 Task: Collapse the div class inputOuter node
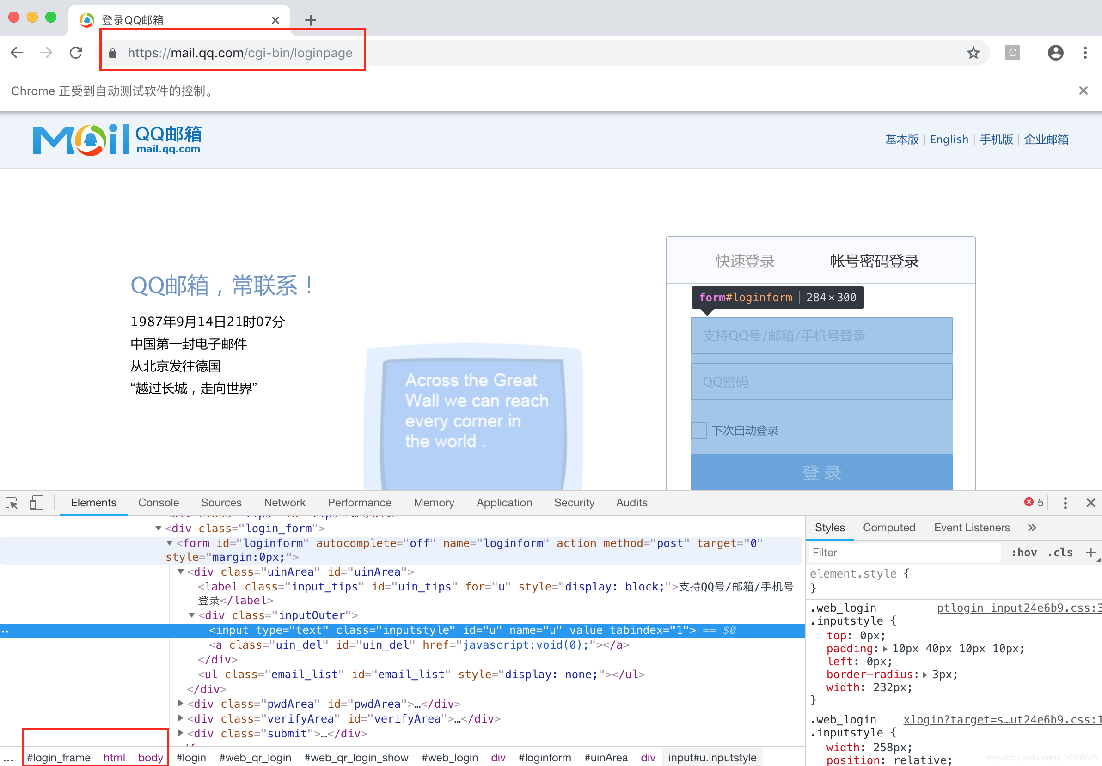point(191,615)
